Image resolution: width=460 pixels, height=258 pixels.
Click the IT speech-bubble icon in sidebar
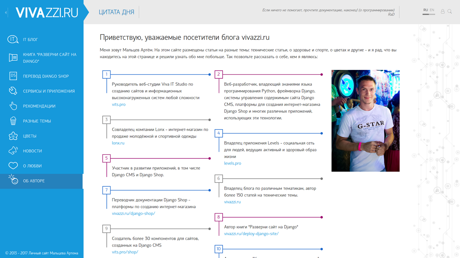[x=13, y=40]
